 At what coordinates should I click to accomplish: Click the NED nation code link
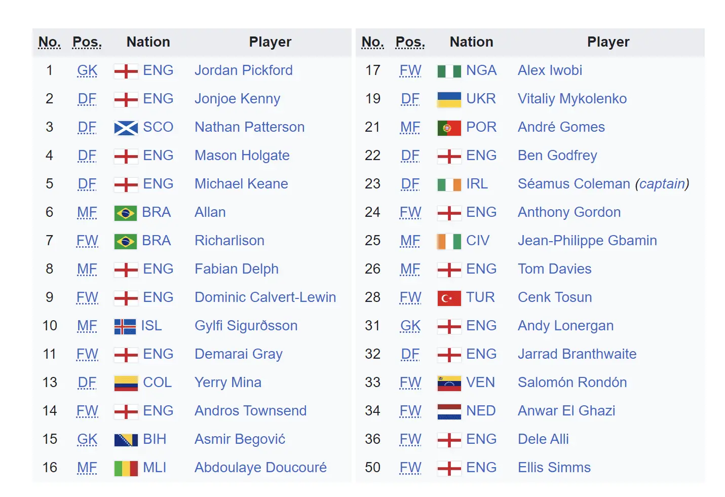pyautogui.click(x=480, y=411)
